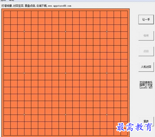Viewport: 155px width, 137px height.
Task: Place a stone on the lower-right star point
Action: pyautogui.click(x=107, y=115)
